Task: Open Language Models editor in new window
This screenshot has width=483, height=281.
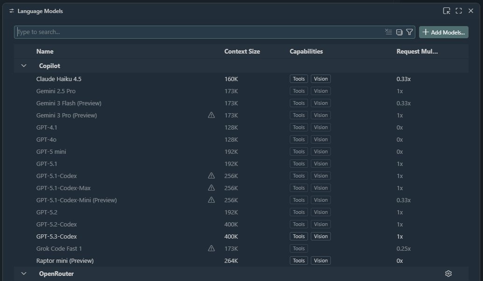Action: 446,11
